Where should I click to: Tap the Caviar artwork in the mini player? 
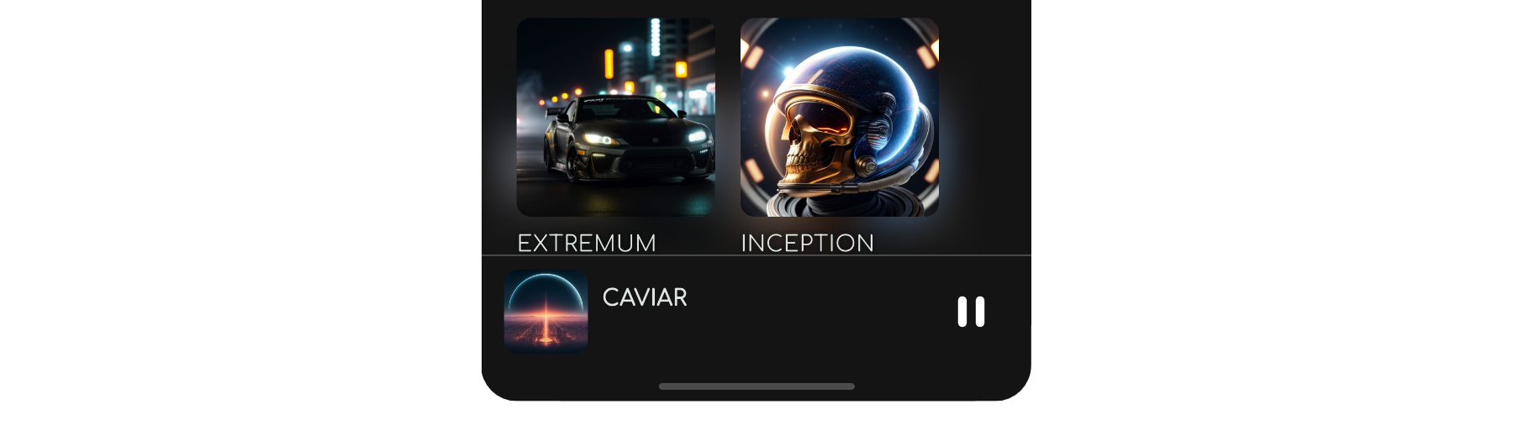tap(546, 312)
